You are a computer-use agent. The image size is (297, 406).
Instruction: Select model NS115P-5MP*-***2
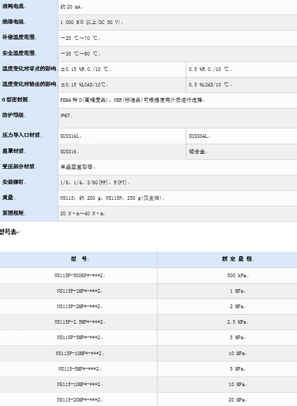click(80, 338)
